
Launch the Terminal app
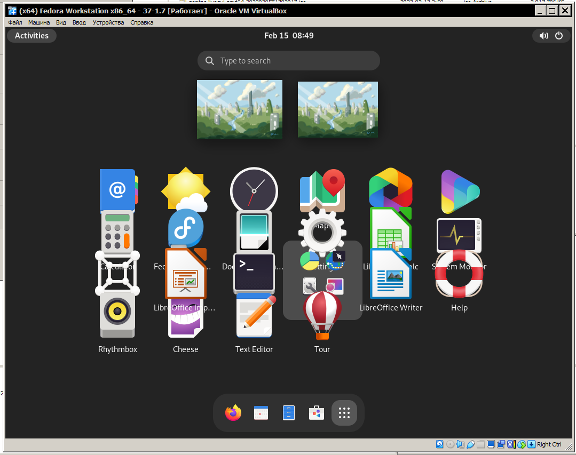click(254, 273)
